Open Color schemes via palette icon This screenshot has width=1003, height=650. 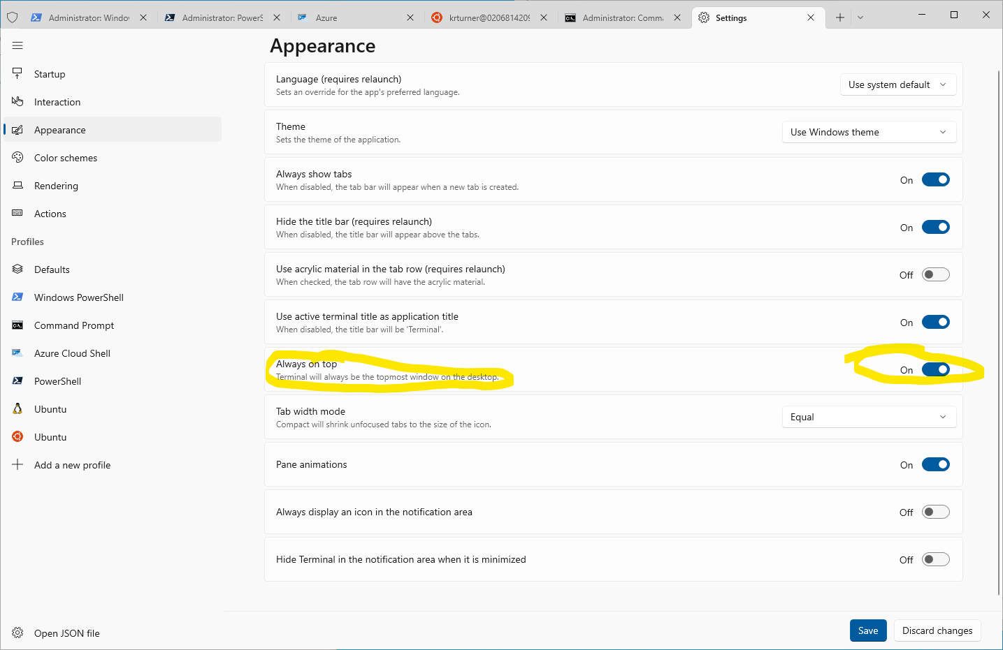pos(17,158)
